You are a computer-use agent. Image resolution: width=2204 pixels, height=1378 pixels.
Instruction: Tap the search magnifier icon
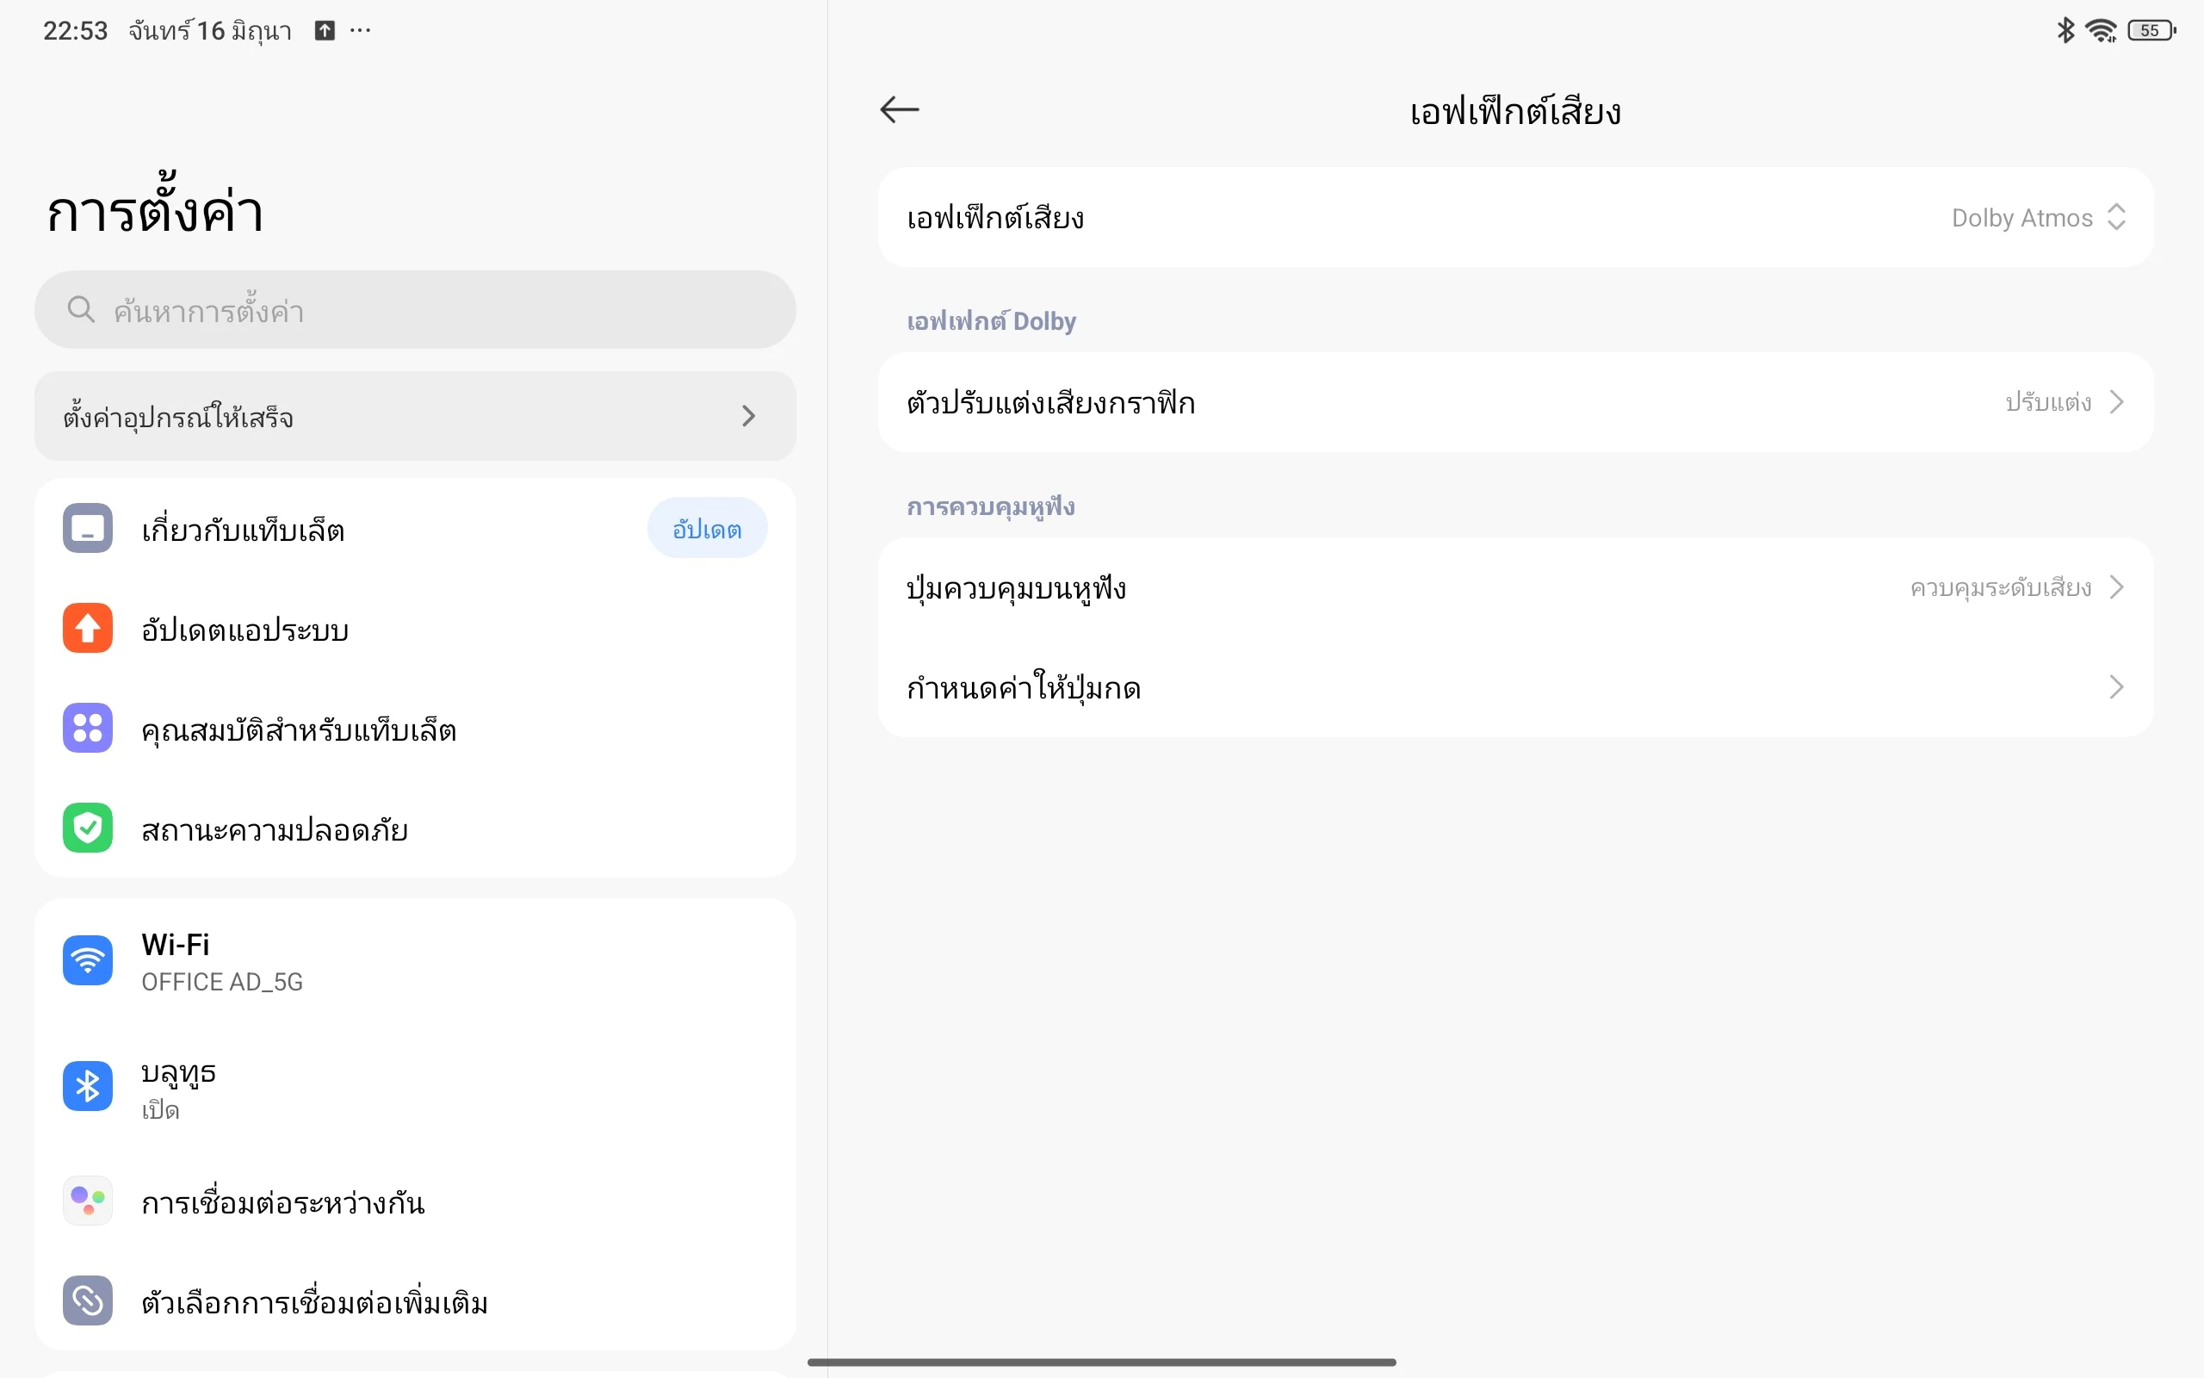tap(81, 309)
